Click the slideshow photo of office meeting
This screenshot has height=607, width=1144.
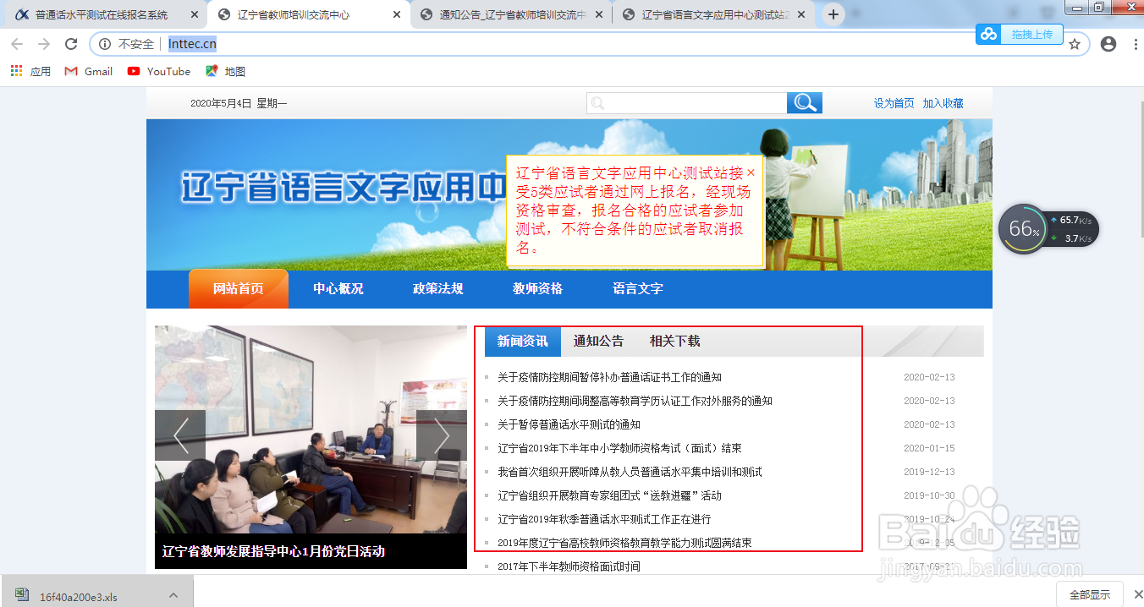coord(311,429)
